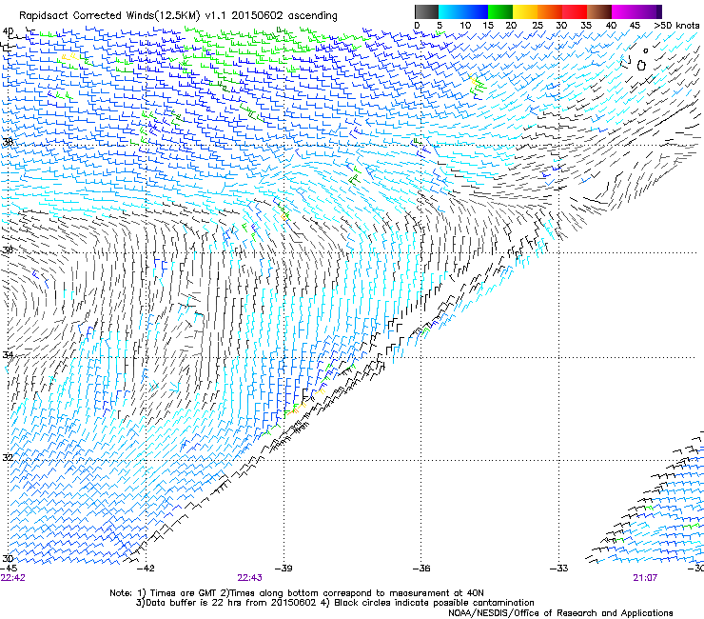
Task: Click the dark purple >50 knots swatch
Action: tap(658, 11)
